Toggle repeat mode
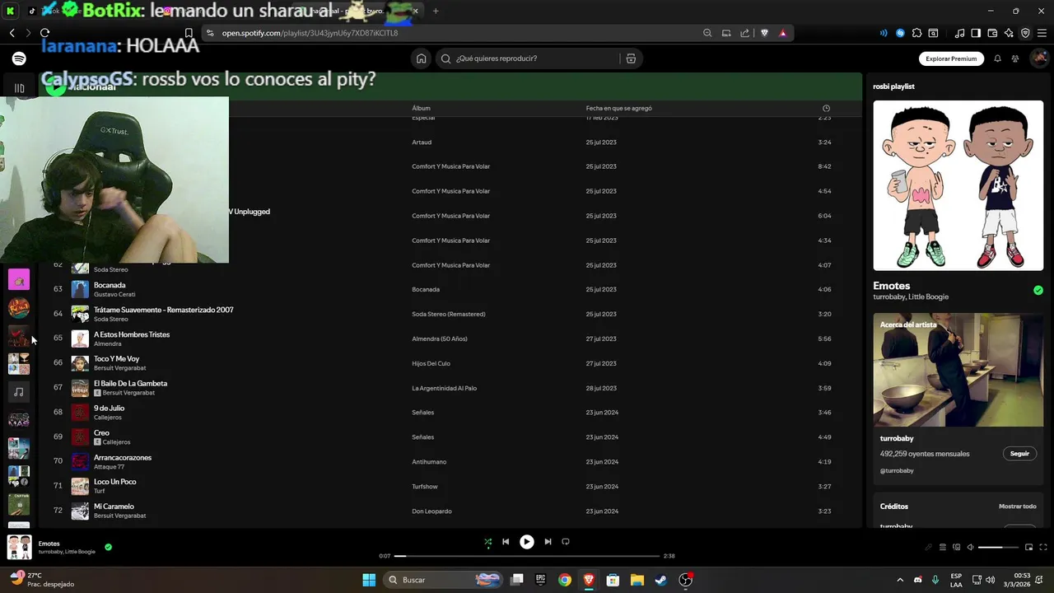Screen dimensions: 1054x593 (x=566, y=542)
